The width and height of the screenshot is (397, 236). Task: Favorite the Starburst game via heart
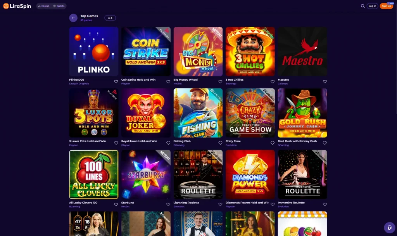click(168, 204)
